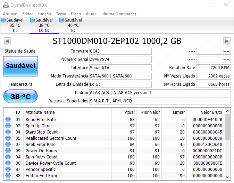This screenshot has width=234, height=183.
Task: Select the Power-On Hours attribute name
Action: pos(41,151)
